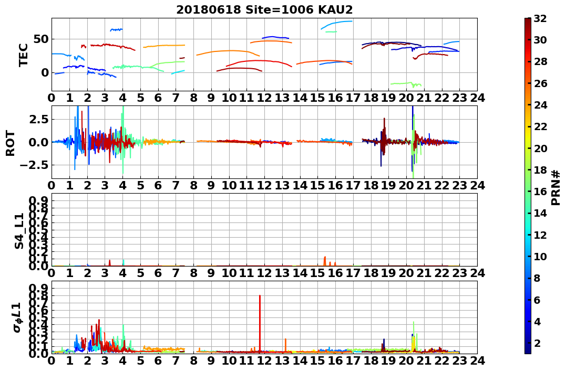The width and height of the screenshot is (566, 372).
Task: Click x-tick '12' under the σφL1 panel
Action: click(264, 361)
